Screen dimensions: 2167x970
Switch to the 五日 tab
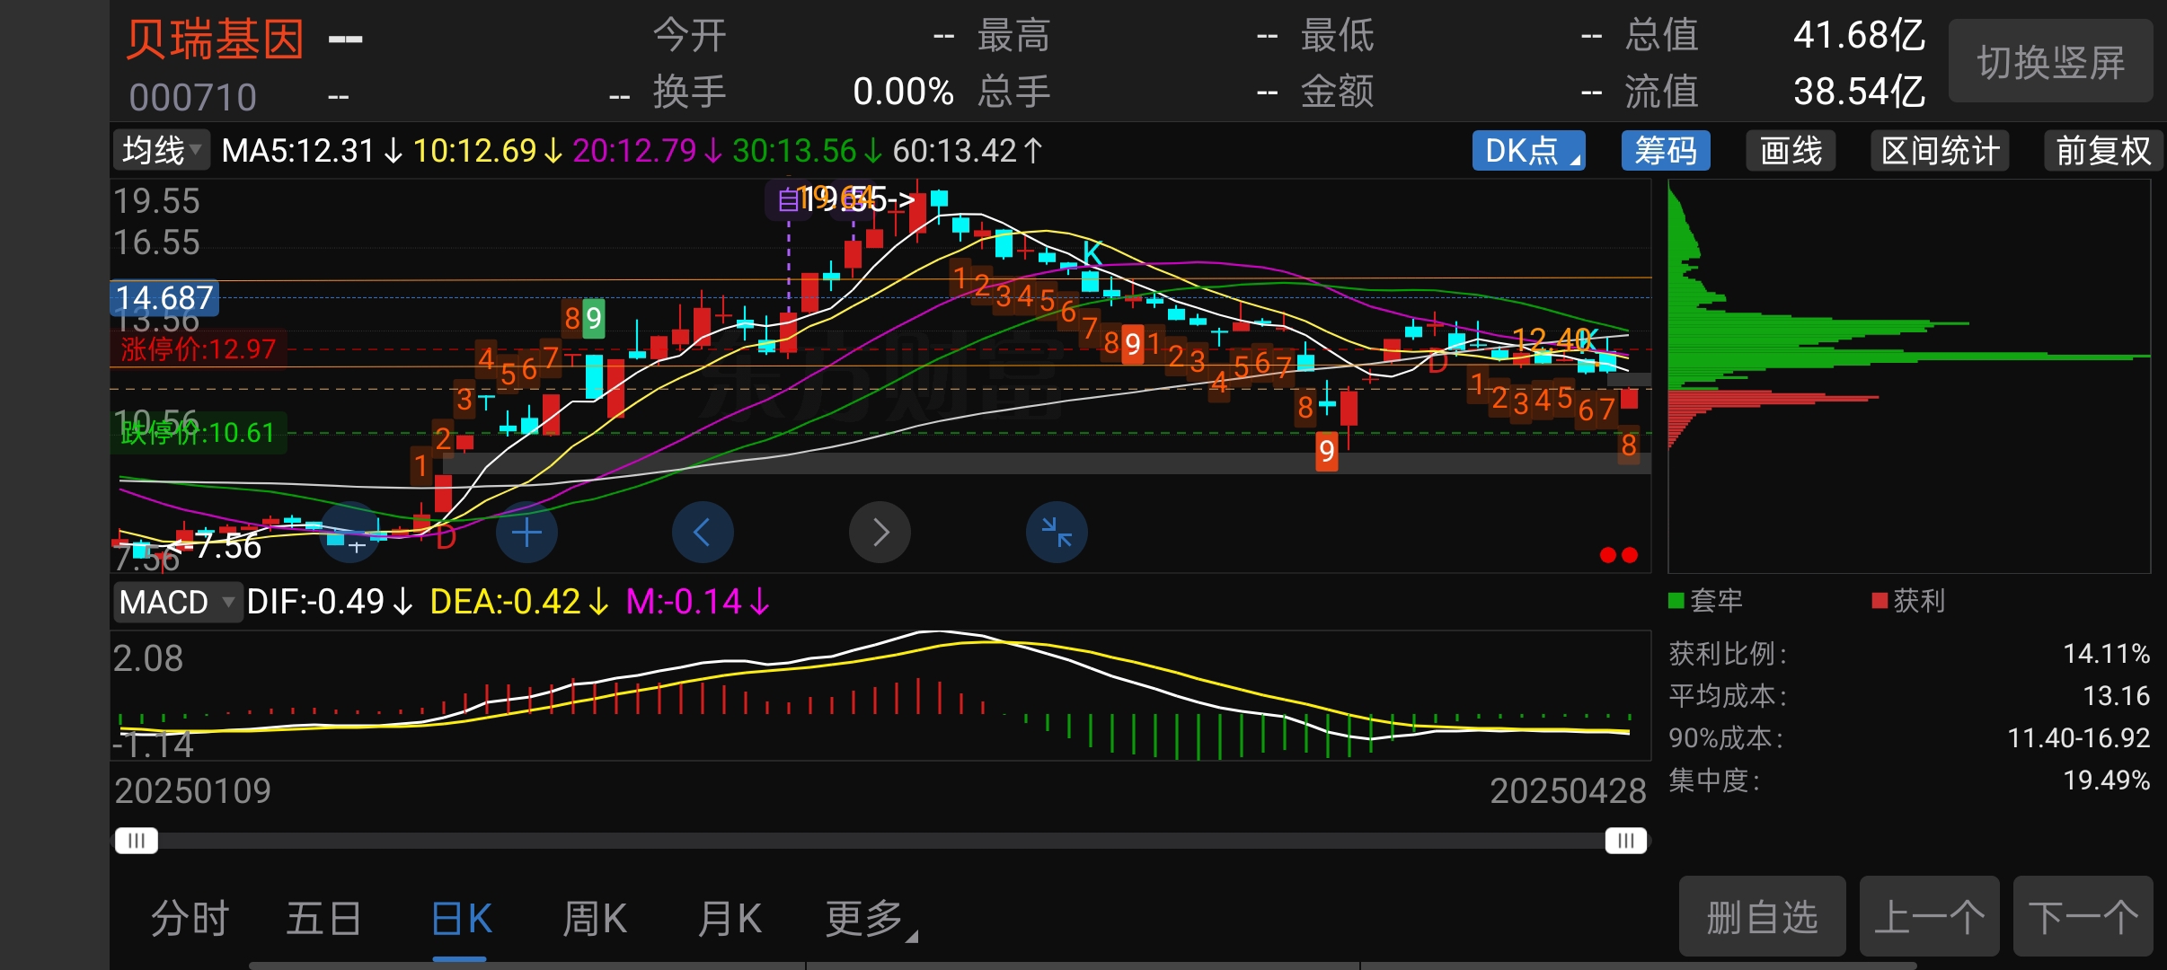(324, 919)
